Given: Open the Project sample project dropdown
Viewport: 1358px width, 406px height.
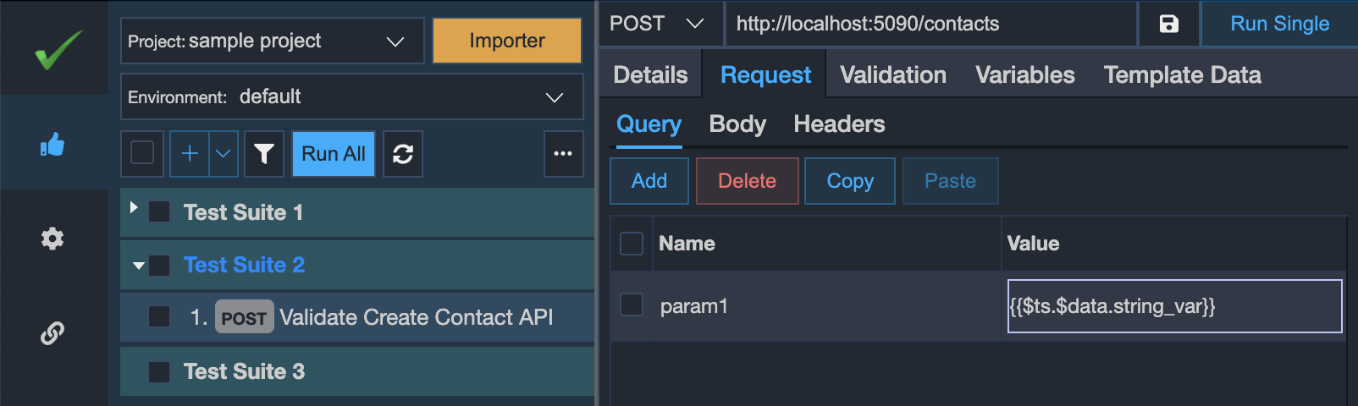Looking at the screenshot, I should click(273, 41).
